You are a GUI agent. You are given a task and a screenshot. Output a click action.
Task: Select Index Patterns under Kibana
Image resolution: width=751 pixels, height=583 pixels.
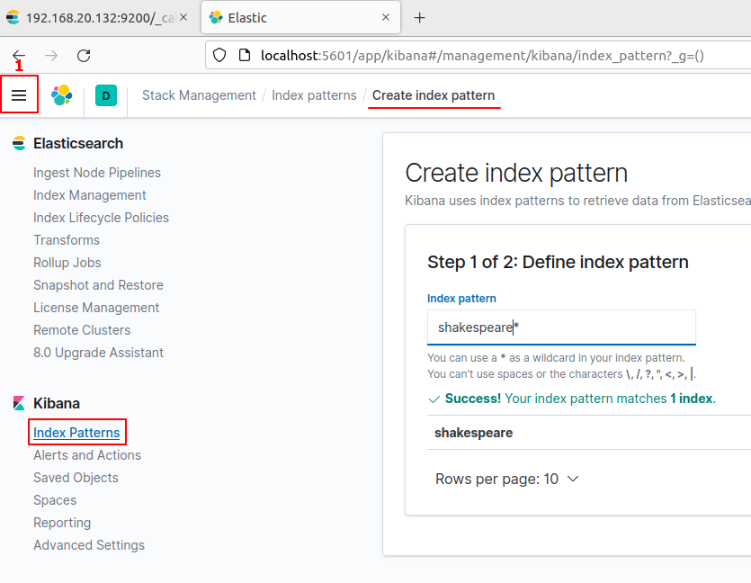(x=76, y=433)
